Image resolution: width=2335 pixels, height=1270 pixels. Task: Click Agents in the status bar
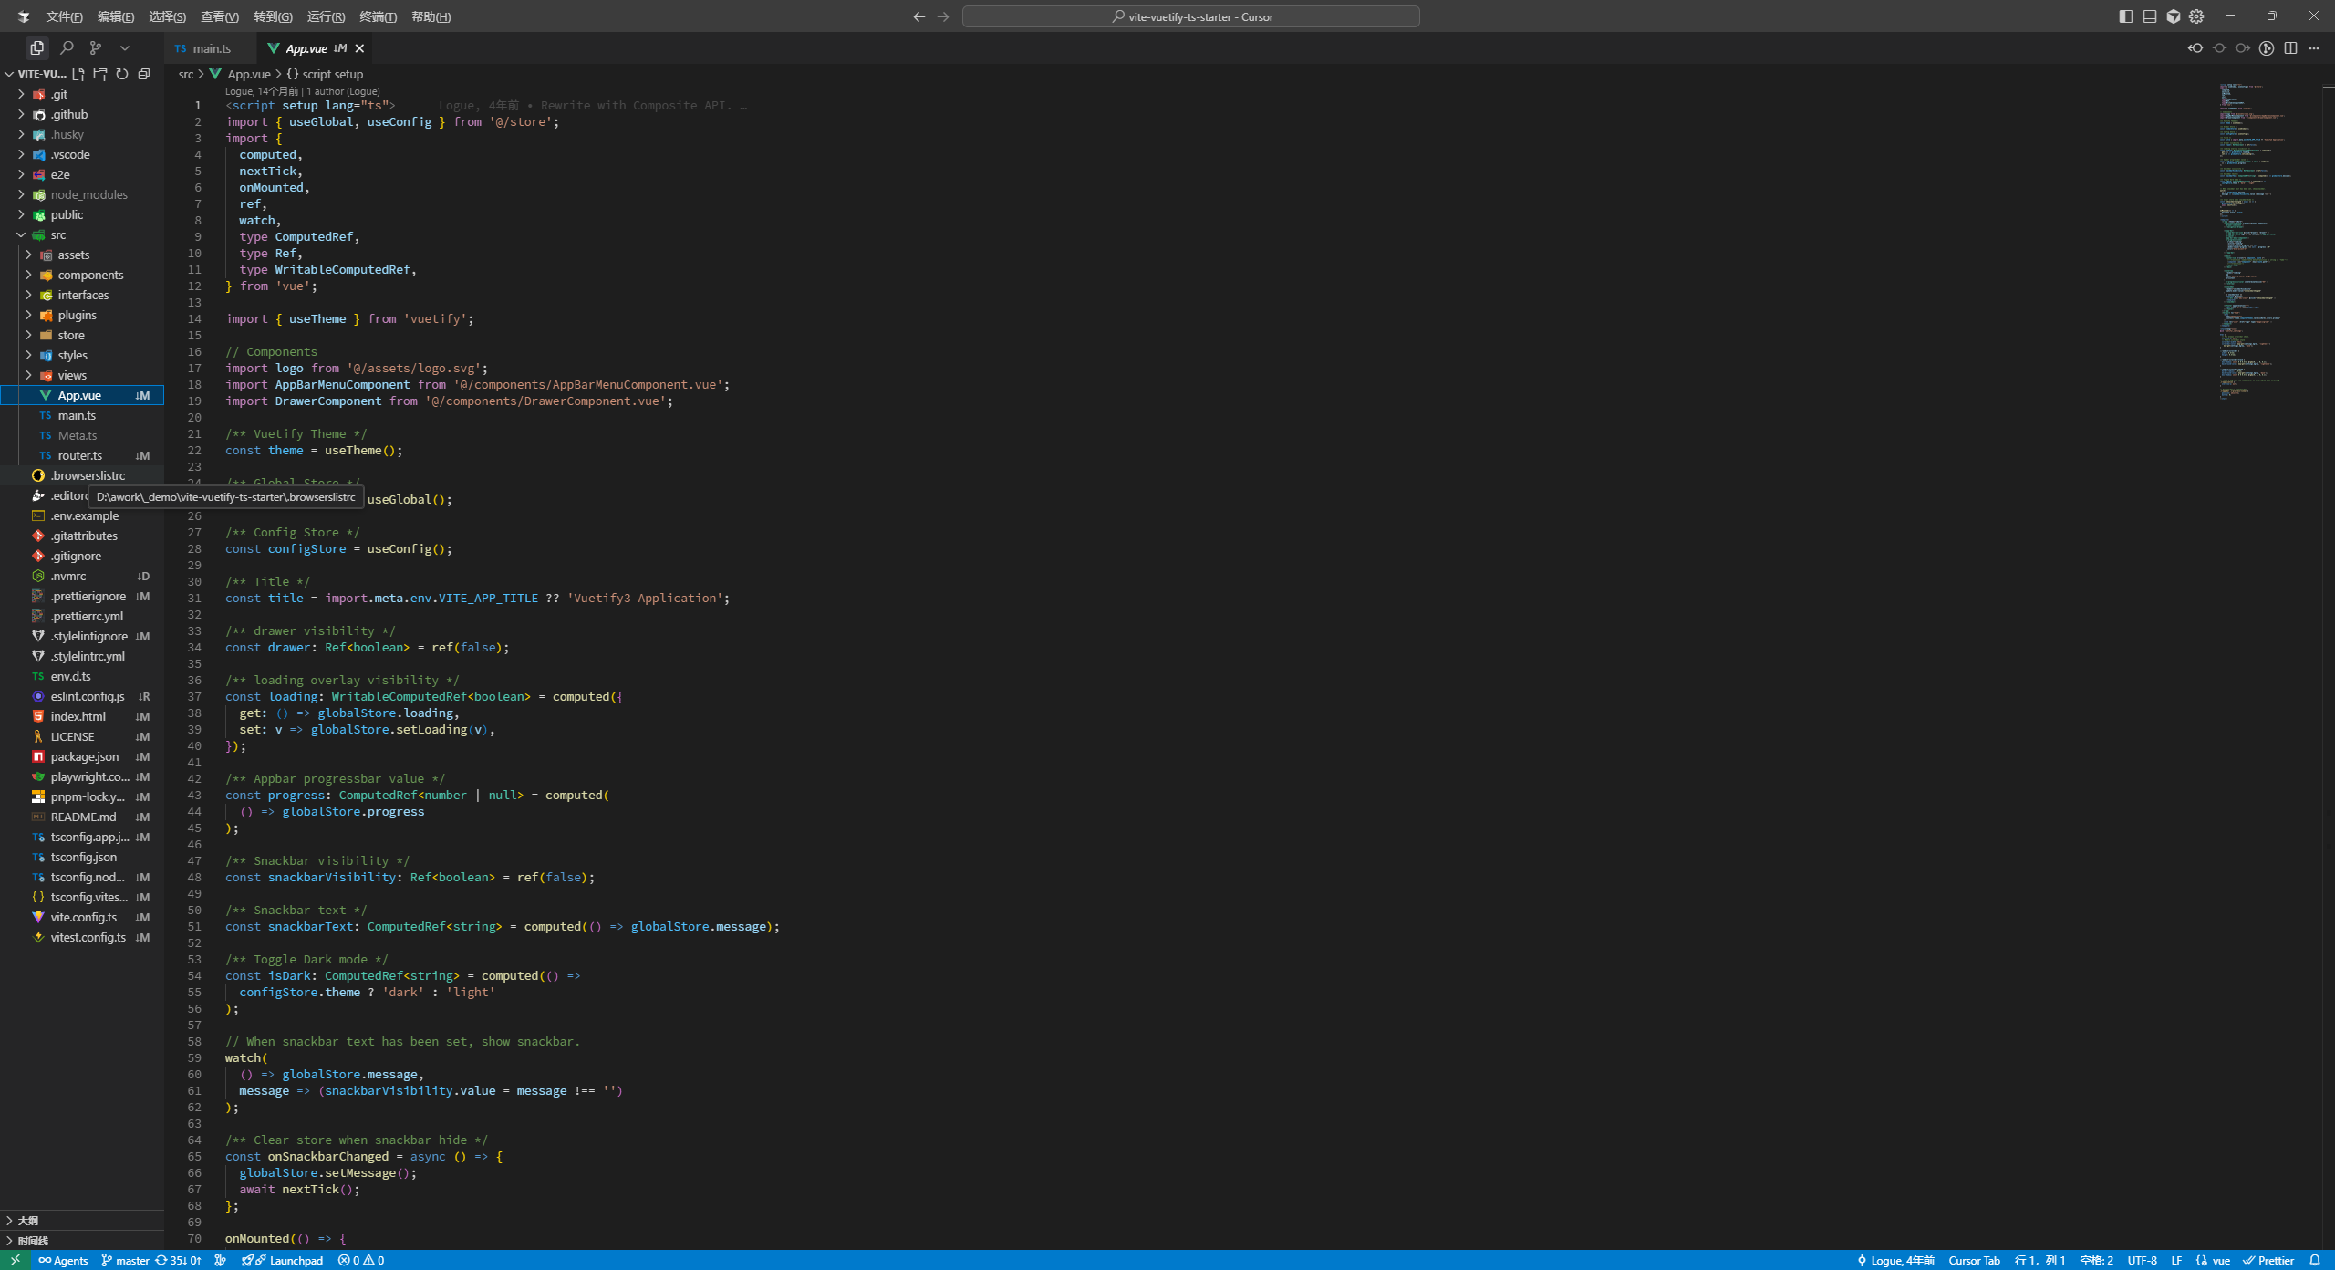pyautogui.click(x=63, y=1260)
